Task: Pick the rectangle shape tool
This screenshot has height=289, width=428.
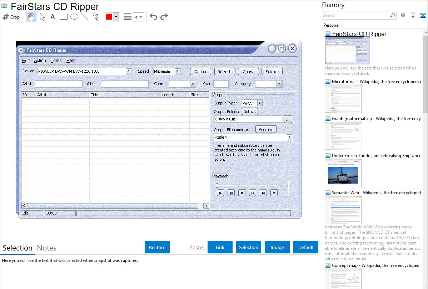Action: click(x=63, y=17)
